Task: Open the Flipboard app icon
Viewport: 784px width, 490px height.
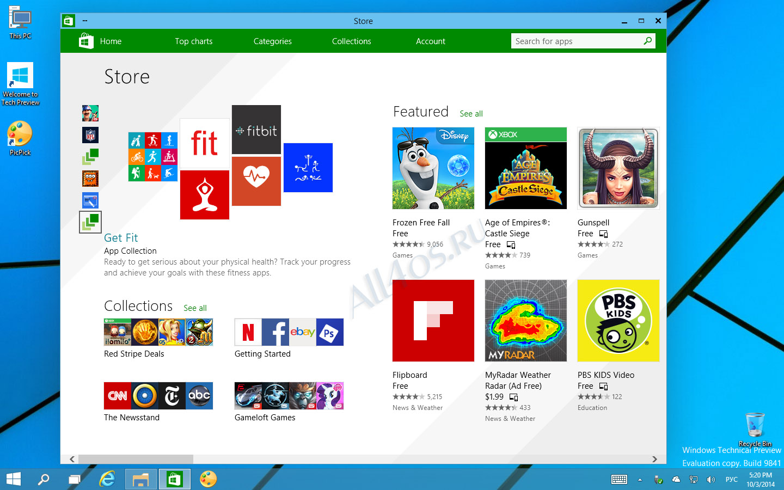Action: click(x=433, y=321)
